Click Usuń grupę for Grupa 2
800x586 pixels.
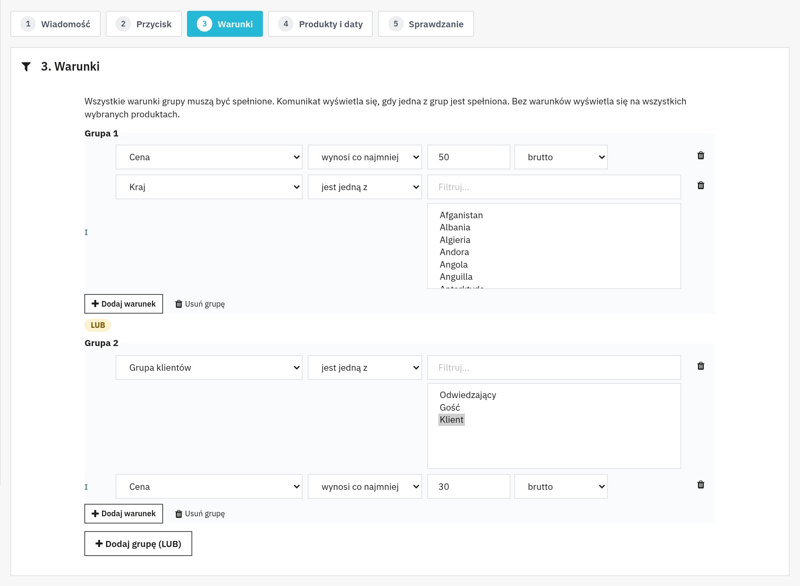pyautogui.click(x=200, y=514)
